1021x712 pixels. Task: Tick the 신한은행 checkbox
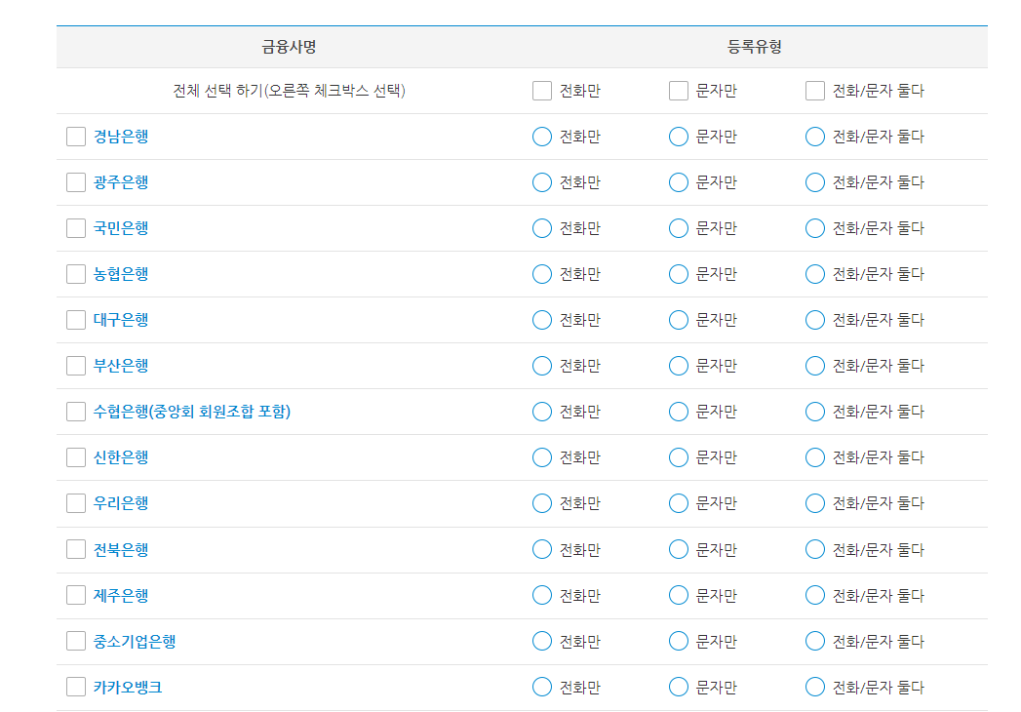click(x=76, y=457)
